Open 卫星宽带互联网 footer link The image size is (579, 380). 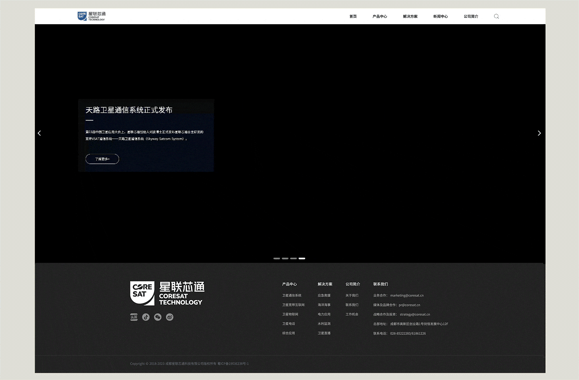293,305
